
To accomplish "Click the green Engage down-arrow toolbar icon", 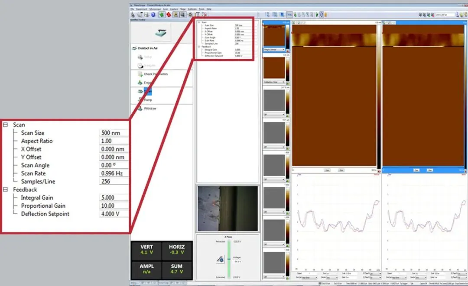I will coord(162,15).
